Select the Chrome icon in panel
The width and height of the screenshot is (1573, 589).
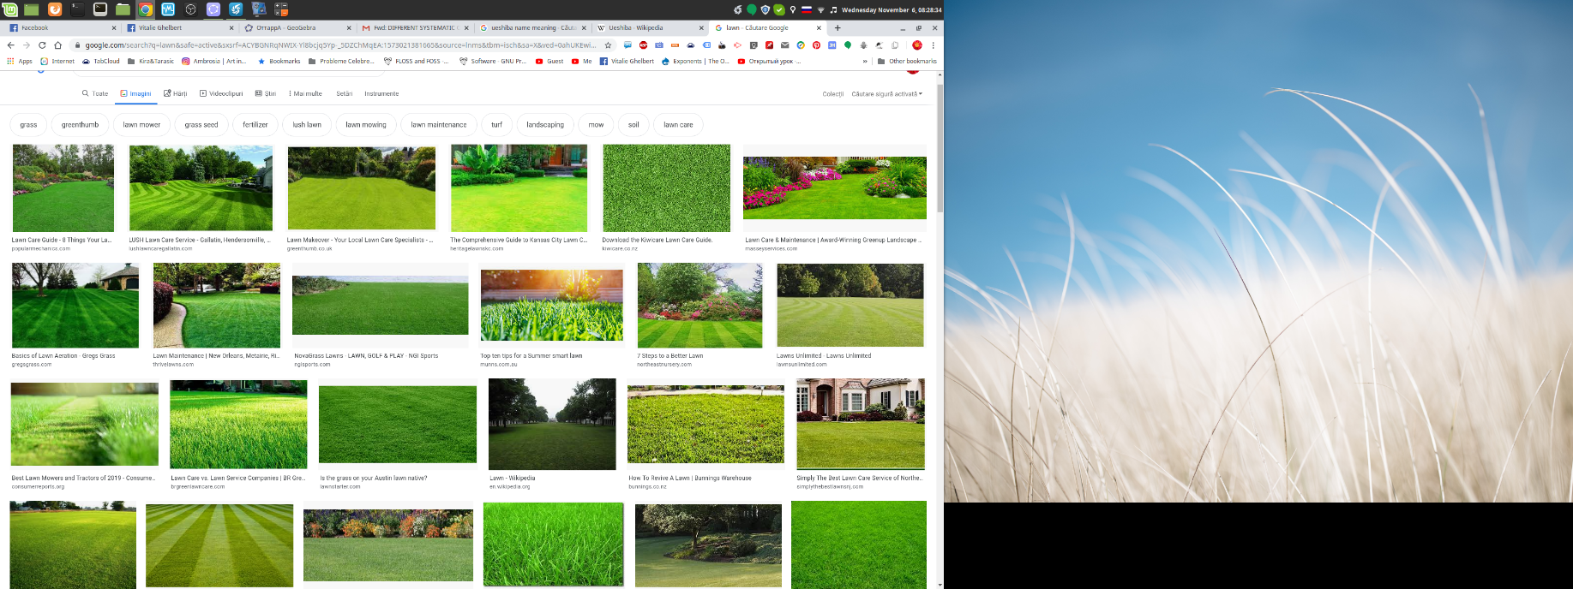(x=146, y=9)
